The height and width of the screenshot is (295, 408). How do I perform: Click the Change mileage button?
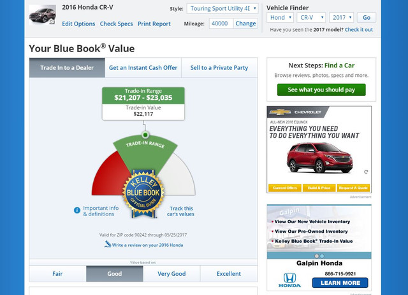point(245,24)
